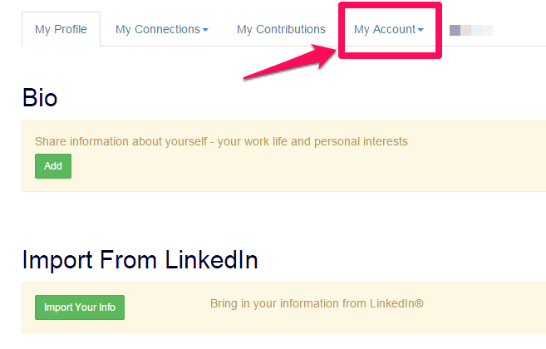Open the My Contributions tab
546x349 pixels.
coord(281,30)
